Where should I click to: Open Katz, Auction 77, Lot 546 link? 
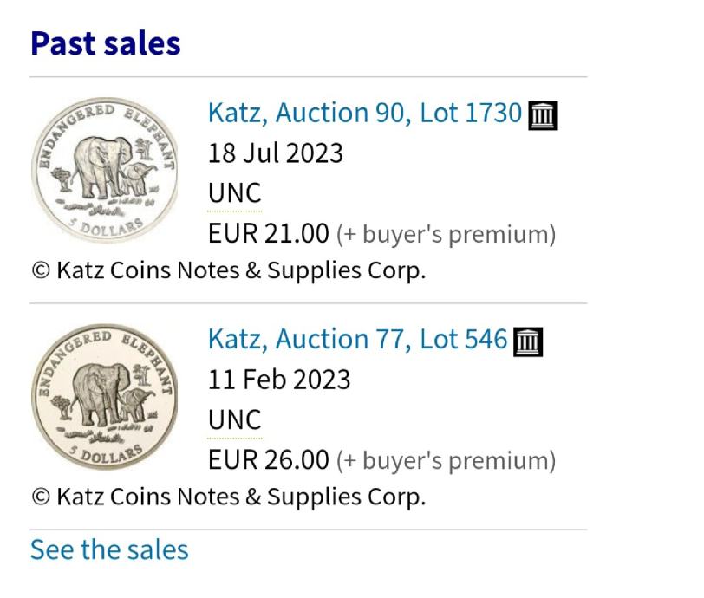(x=357, y=339)
